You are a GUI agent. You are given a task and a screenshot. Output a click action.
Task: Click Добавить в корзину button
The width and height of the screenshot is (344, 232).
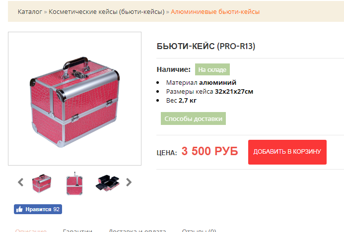(x=287, y=152)
